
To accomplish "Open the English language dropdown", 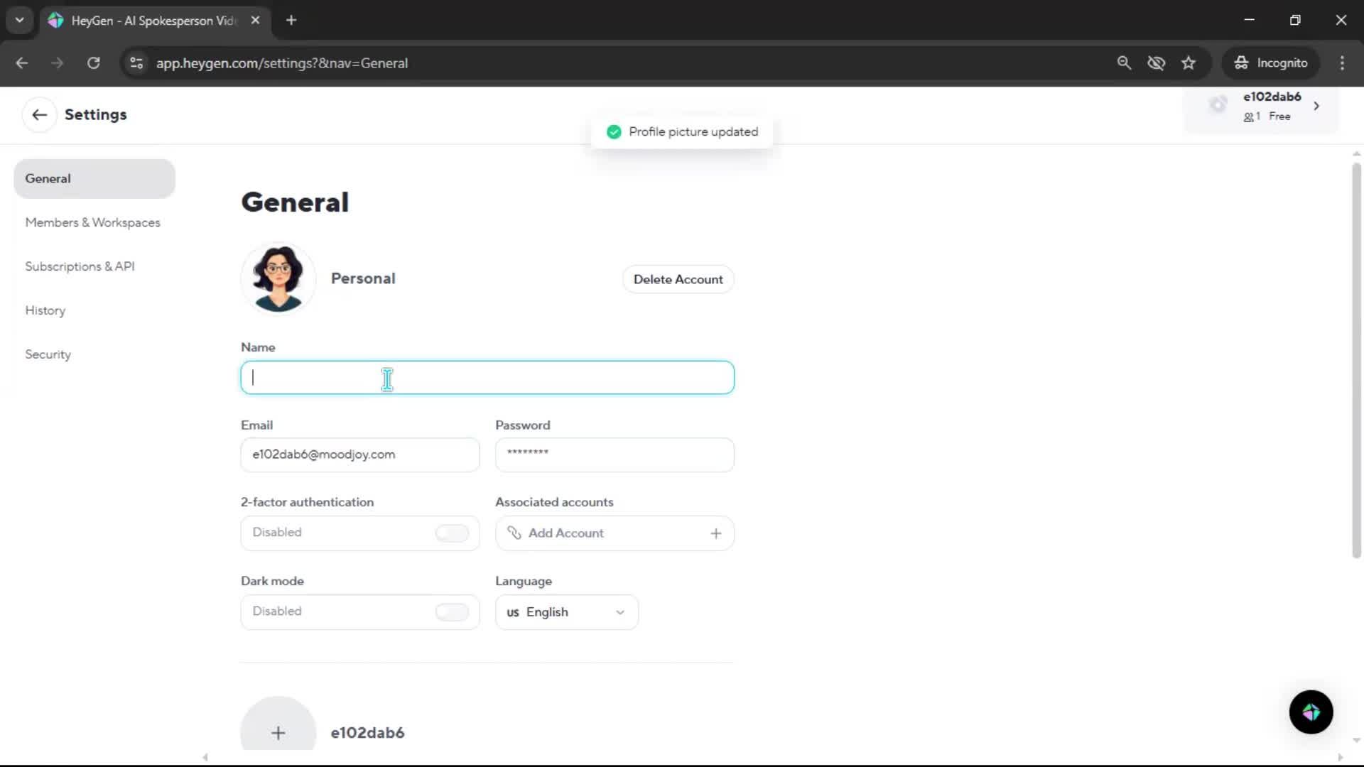I will [x=566, y=612].
